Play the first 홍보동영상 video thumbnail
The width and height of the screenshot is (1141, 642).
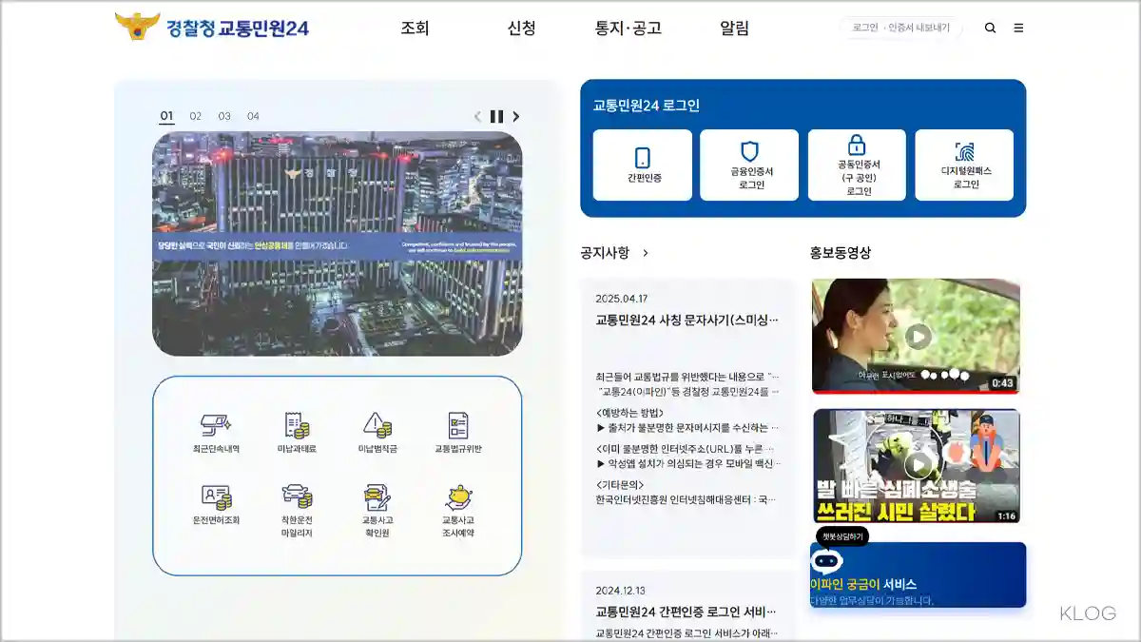[x=917, y=336]
